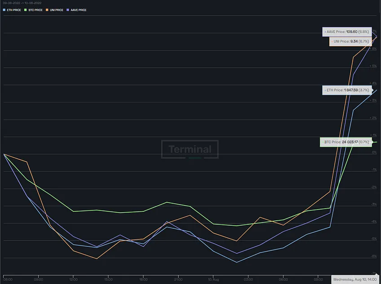
Task: Select the ETH Price 1 847.59 tooltip
Action: click(347, 90)
